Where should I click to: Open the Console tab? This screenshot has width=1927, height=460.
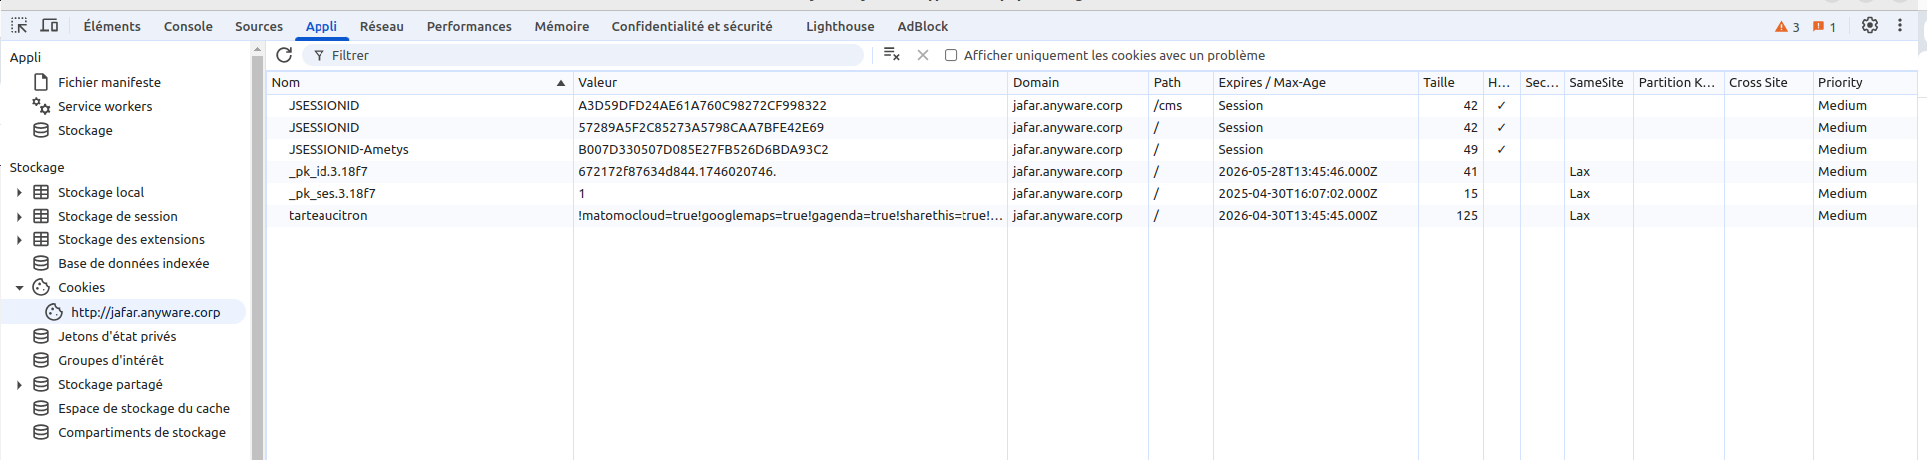pyautogui.click(x=188, y=26)
